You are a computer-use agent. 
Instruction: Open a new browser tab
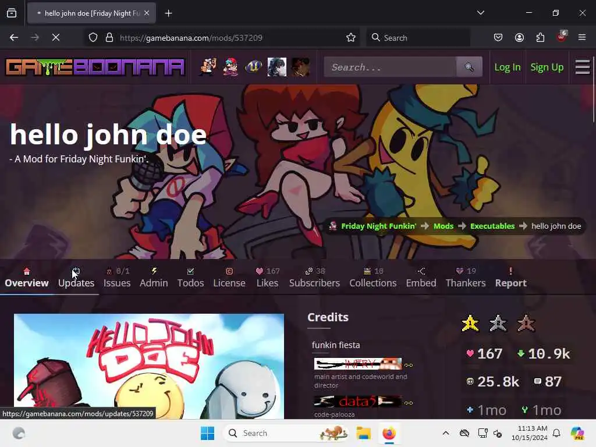point(168,13)
